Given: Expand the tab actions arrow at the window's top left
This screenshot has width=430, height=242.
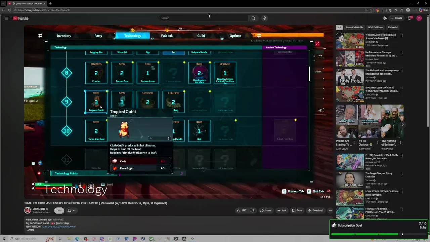Looking at the screenshot, I should coord(3,3).
